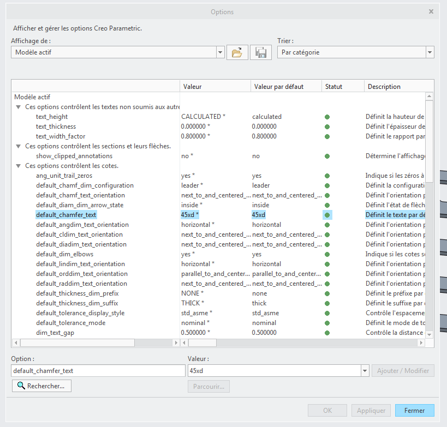Image resolution: width=447 pixels, height=427 pixels.
Task: Open the Trier Par catégorie dropdown
Action: pyautogui.click(x=430, y=52)
